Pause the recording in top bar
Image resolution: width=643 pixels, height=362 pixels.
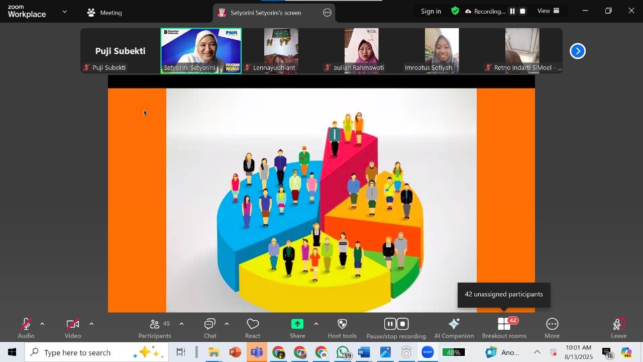click(x=512, y=11)
